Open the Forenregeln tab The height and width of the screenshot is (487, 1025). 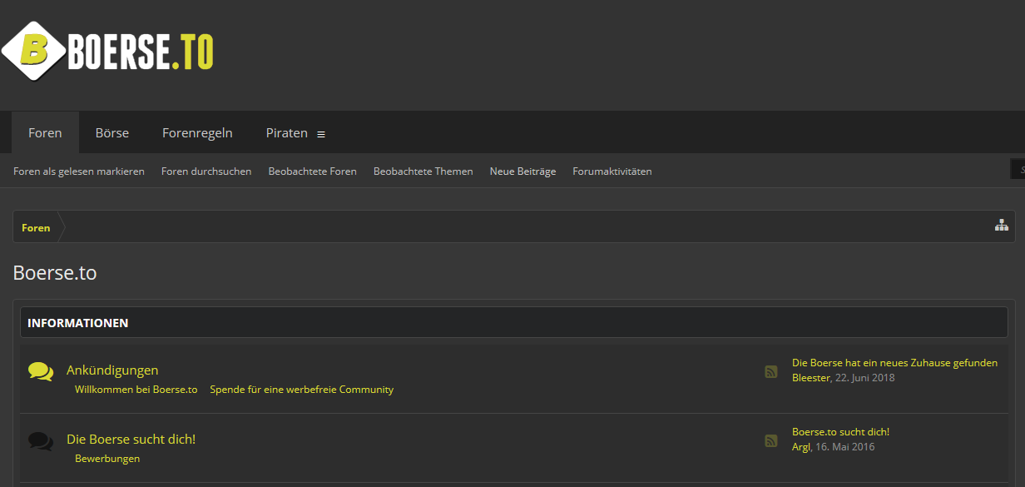click(197, 132)
